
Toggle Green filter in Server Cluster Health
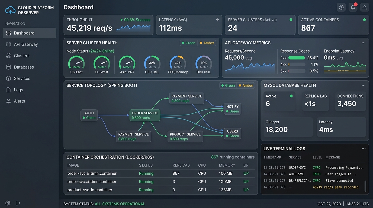click(x=188, y=43)
